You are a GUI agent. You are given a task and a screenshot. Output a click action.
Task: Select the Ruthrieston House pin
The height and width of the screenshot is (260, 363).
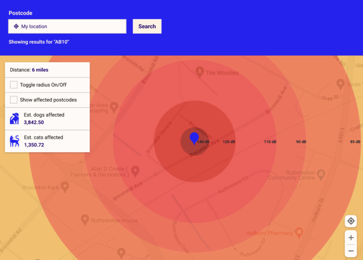point(85,220)
